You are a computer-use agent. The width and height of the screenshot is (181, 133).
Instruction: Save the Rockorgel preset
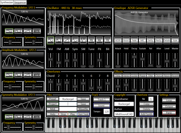pos(83,99)
